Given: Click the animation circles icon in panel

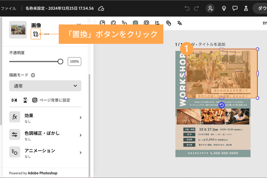Looking at the screenshot, I should 15,152.
